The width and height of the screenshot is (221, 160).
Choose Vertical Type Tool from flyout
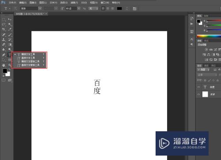click(30, 58)
